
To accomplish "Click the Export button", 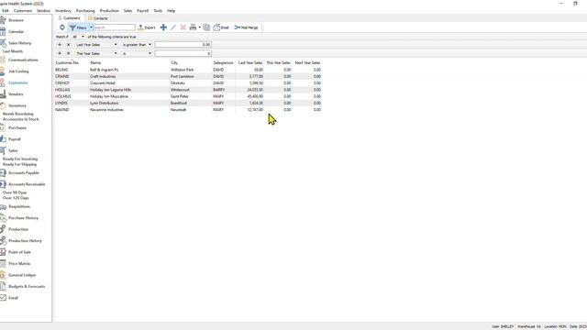I will [x=147, y=27].
